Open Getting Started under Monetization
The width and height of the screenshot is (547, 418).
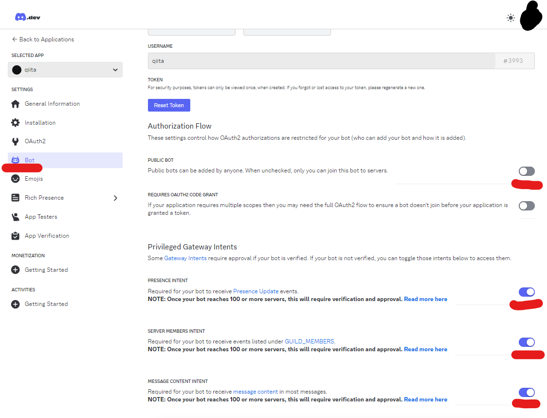46,269
